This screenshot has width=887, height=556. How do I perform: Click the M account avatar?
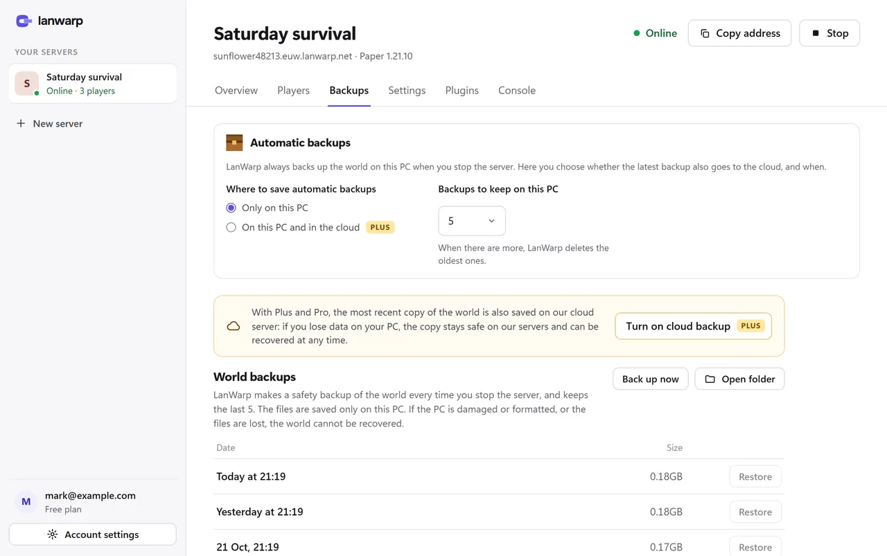click(x=26, y=502)
